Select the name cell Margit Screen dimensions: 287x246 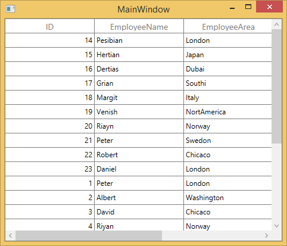pyautogui.click(x=139, y=98)
